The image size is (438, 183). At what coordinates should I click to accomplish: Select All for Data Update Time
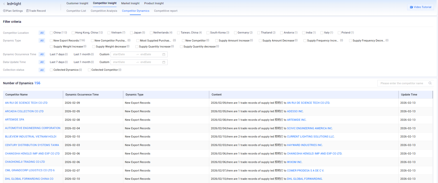click(42, 62)
